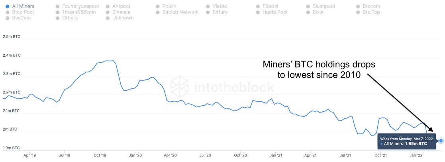Click the 1thash&58coin legend dot
The height and width of the screenshot is (162, 445).
[x=58, y=12]
